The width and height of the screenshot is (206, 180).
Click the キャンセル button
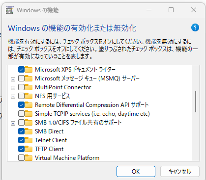[x=180, y=171]
